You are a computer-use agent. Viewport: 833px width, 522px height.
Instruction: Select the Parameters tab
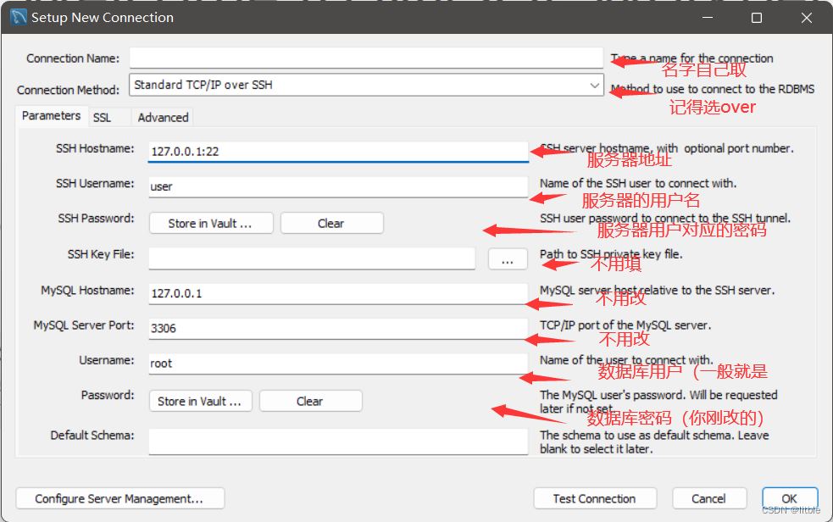(51, 116)
